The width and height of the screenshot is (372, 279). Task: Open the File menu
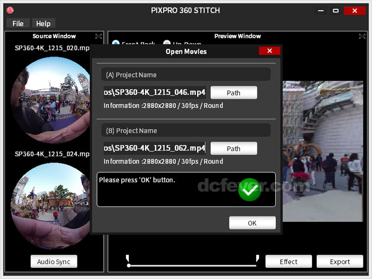[x=18, y=24]
